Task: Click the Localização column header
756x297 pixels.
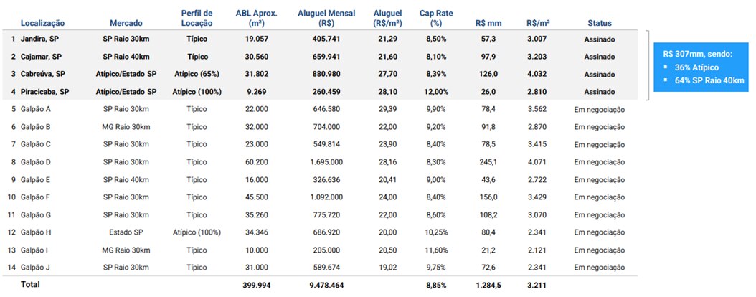Action: [x=42, y=24]
